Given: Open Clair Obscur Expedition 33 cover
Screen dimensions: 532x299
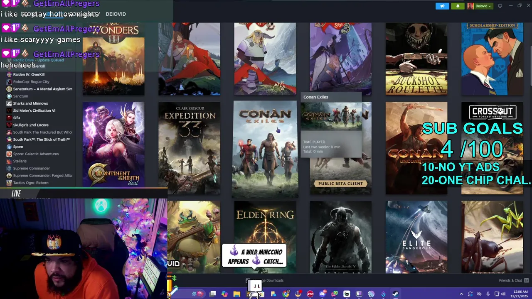Looking at the screenshot, I should point(189,148).
